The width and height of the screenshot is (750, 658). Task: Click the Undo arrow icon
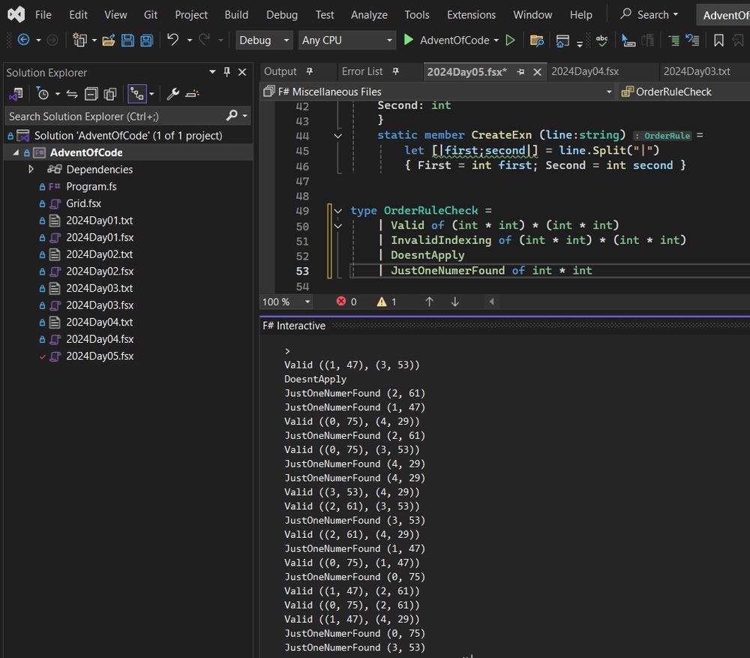coord(172,39)
